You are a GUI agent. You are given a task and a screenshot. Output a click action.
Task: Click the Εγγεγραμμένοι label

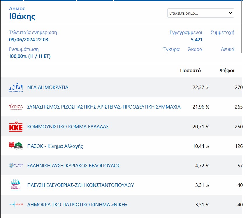[x=186, y=33]
